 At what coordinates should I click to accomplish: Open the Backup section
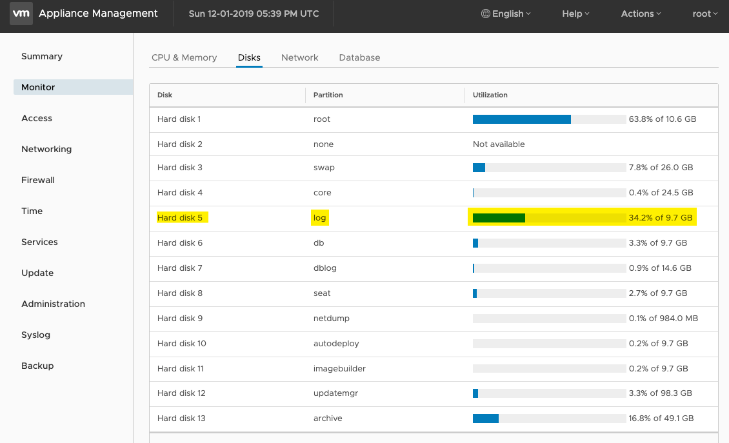point(37,366)
